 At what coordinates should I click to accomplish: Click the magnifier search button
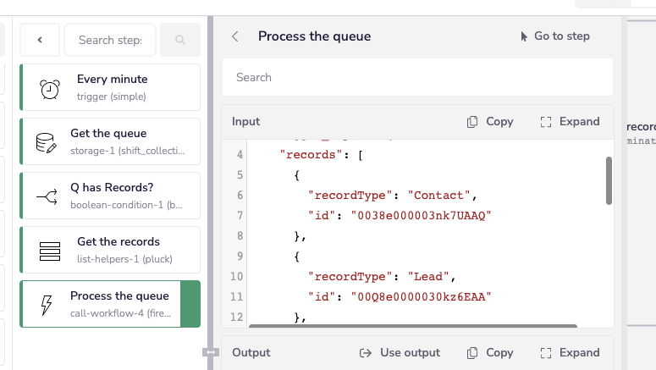(x=180, y=40)
